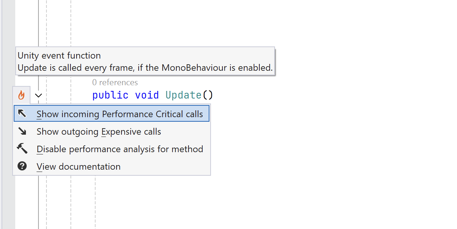
Task: Click the empty editor area right of the code
Action: pyautogui.click(x=324, y=152)
